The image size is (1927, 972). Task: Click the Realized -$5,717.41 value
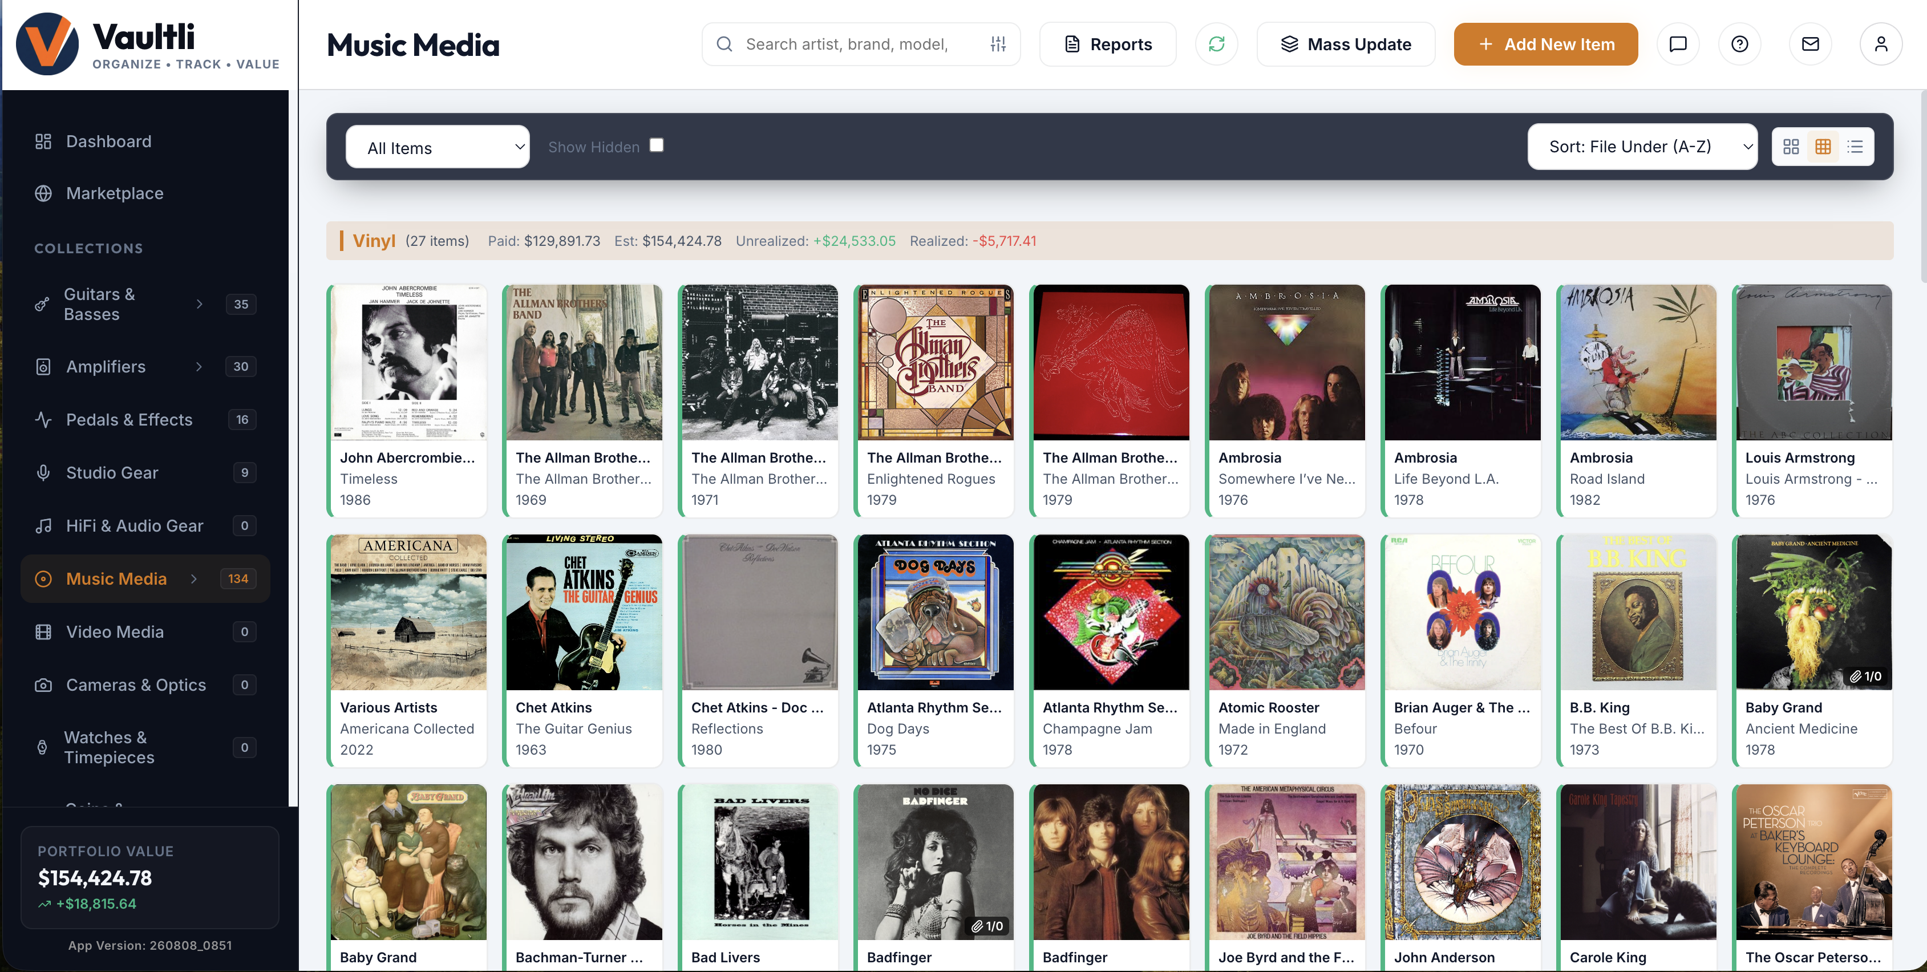coord(1004,241)
